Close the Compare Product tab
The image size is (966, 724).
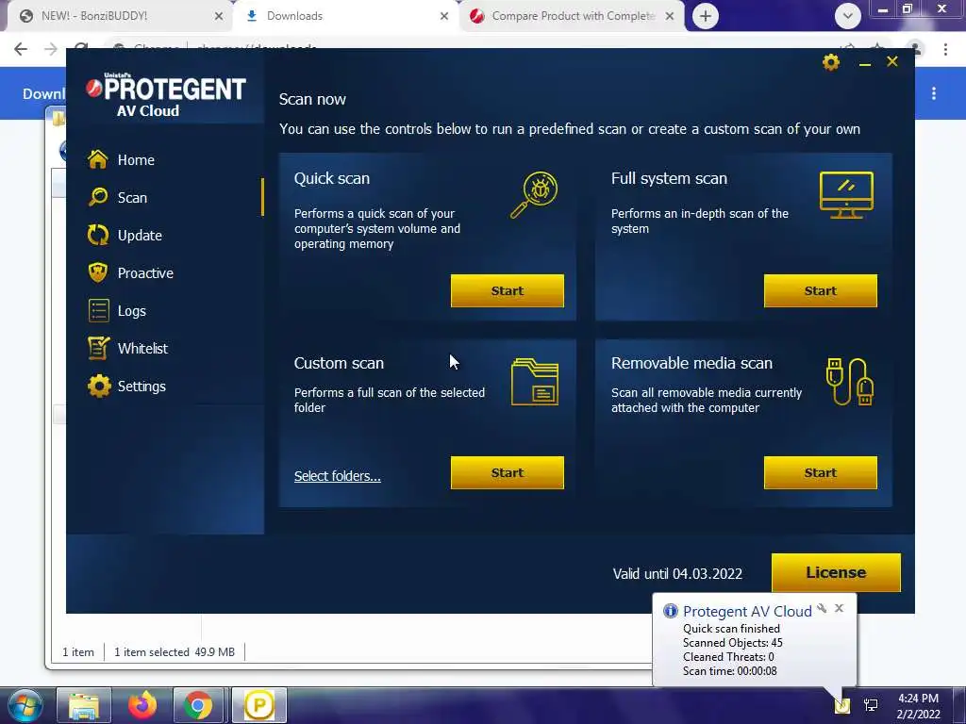[670, 17]
